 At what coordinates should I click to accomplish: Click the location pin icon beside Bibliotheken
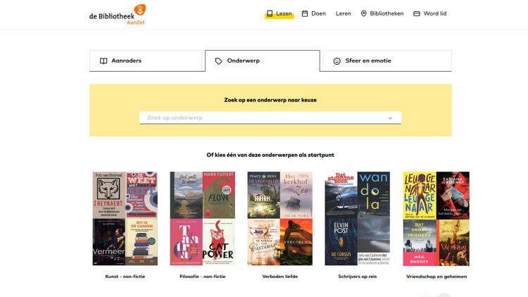coord(364,13)
